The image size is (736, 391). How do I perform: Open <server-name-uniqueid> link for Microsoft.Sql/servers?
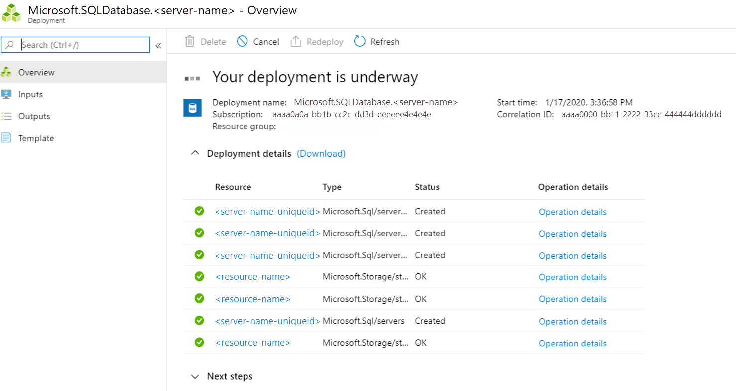point(267,321)
